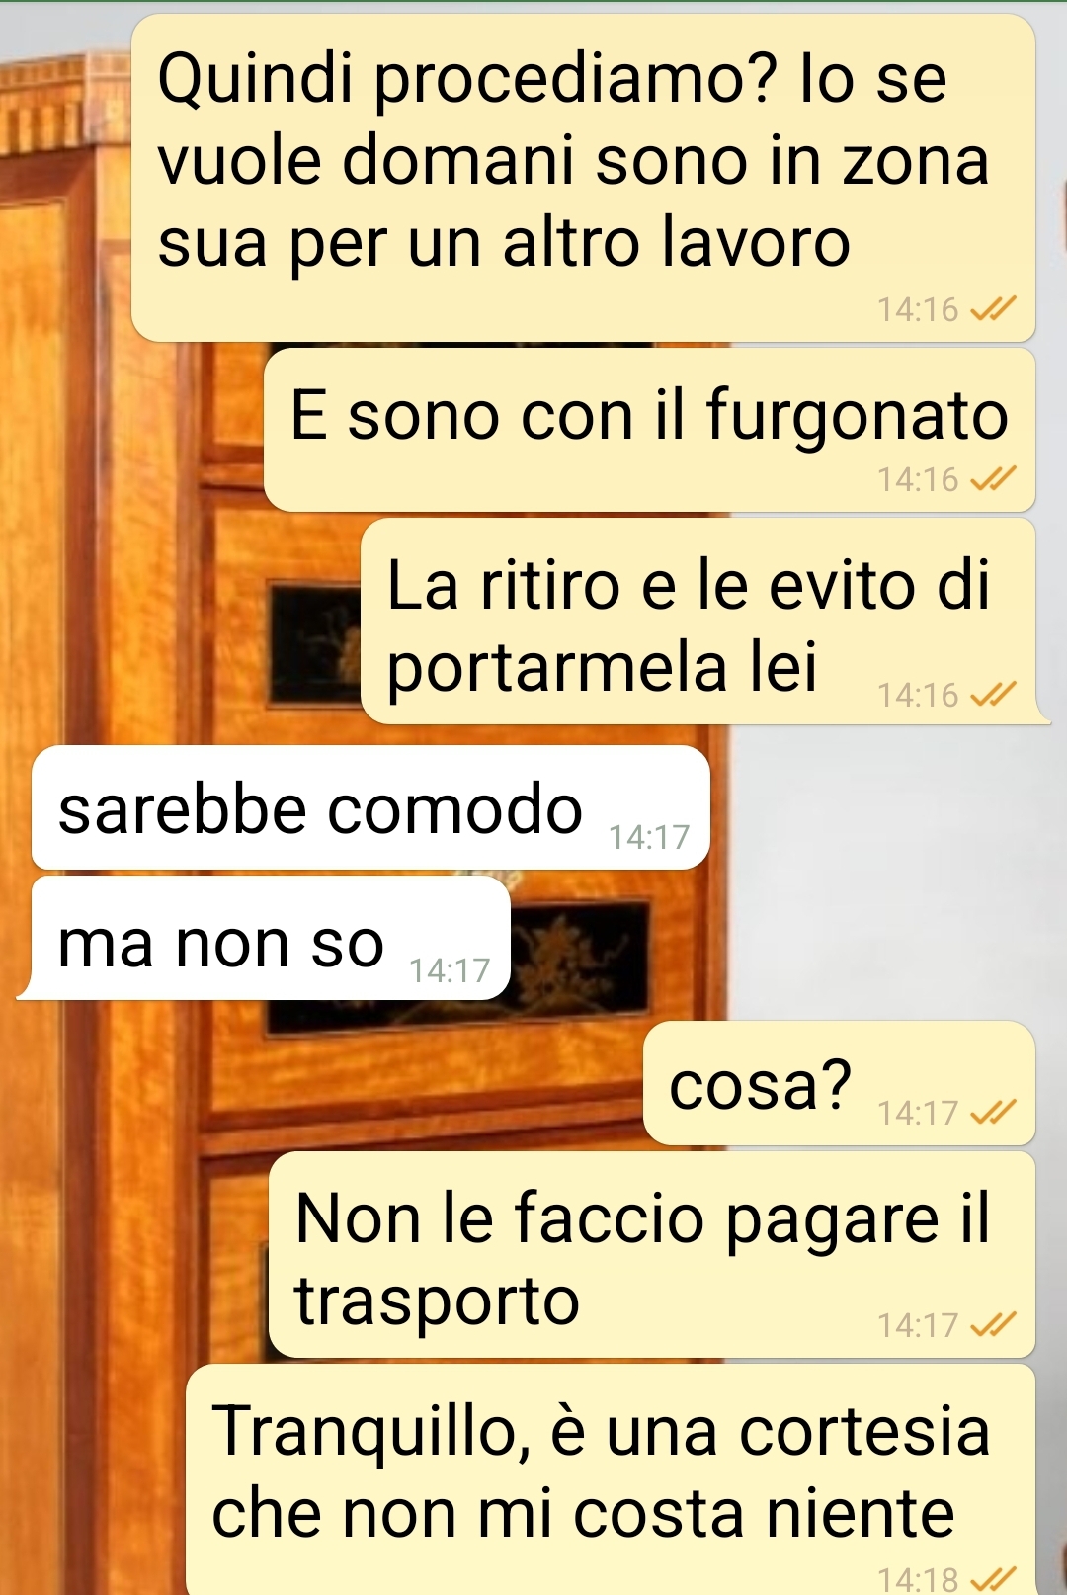The height and width of the screenshot is (1595, 1067).
Task: Select the 'E sono con il furgonato' bubble
Action: [649, 430]
